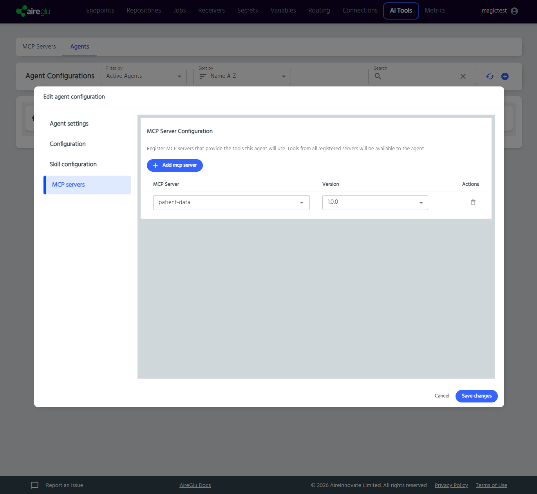This screenshot has height=494, width=537.
Task: Click the Report an Issue chat icon
Action: pyautogui.click(x=34, y=485)
